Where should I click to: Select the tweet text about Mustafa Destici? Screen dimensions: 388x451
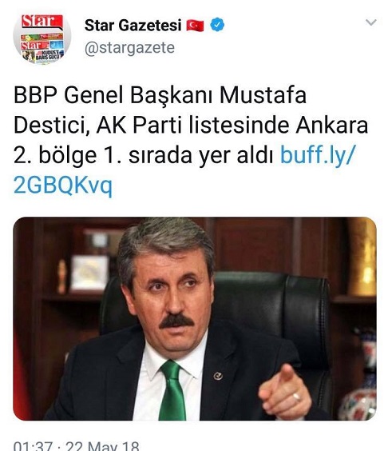coord(191,140)
